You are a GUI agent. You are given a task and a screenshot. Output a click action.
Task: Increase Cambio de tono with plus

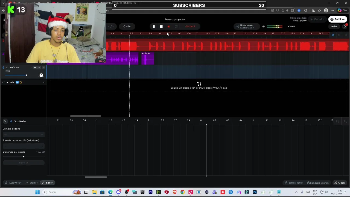tap(42, 135)
